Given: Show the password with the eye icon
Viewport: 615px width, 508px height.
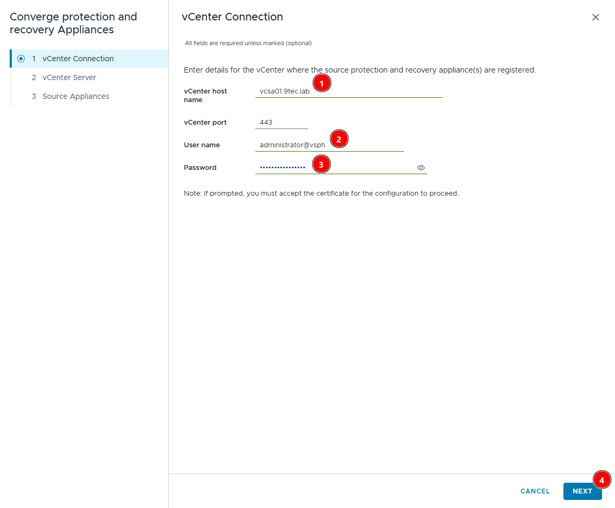Looking at the screenshot, I should pos(420,168).
